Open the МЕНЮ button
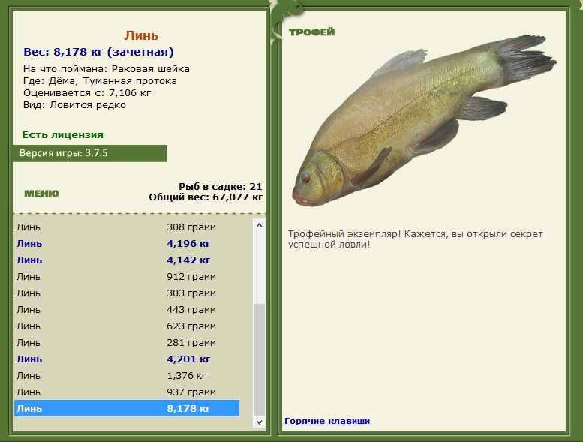Screen dimensions: 583x442 [42, 194]
